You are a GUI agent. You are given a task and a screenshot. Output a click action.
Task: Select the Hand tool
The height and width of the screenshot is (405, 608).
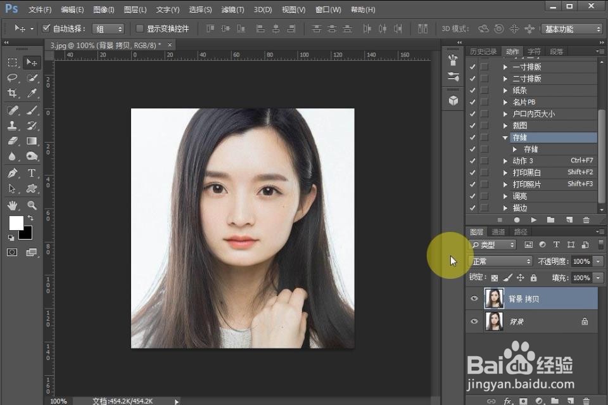pos(13,205)
